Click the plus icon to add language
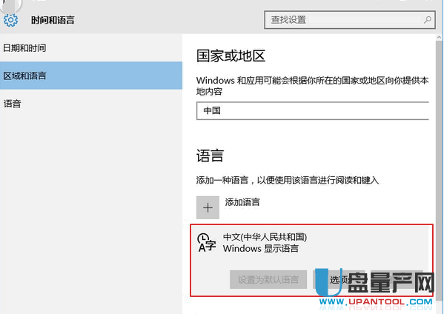The height and width of the screenshot is (314, 444). click(208, 207)
